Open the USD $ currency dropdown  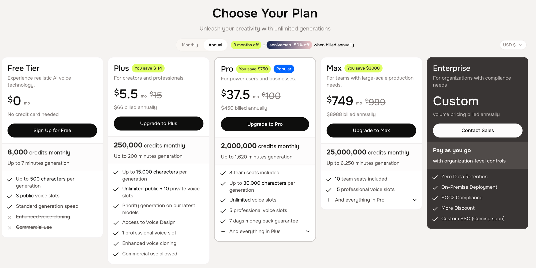[x=513, y=45]
